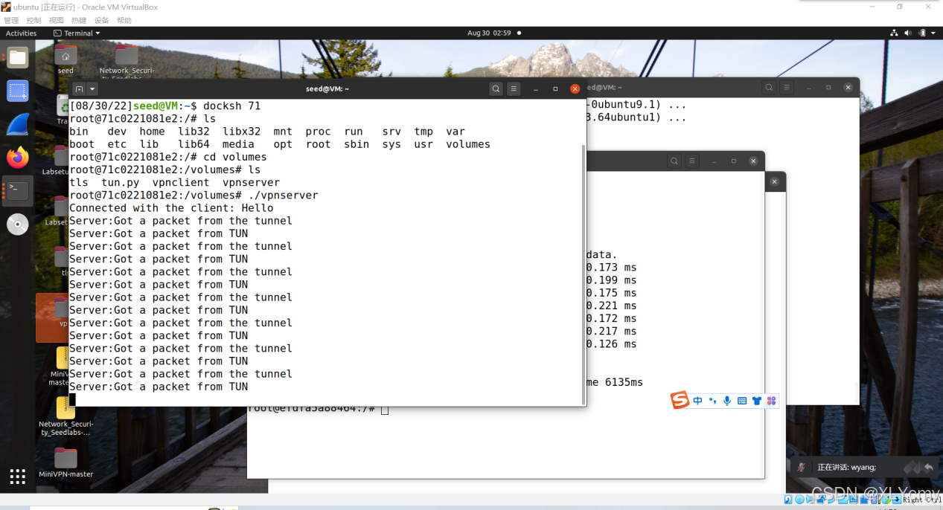
Task: Open the VirtualBox 设备 menu
Action: (101, 20)
